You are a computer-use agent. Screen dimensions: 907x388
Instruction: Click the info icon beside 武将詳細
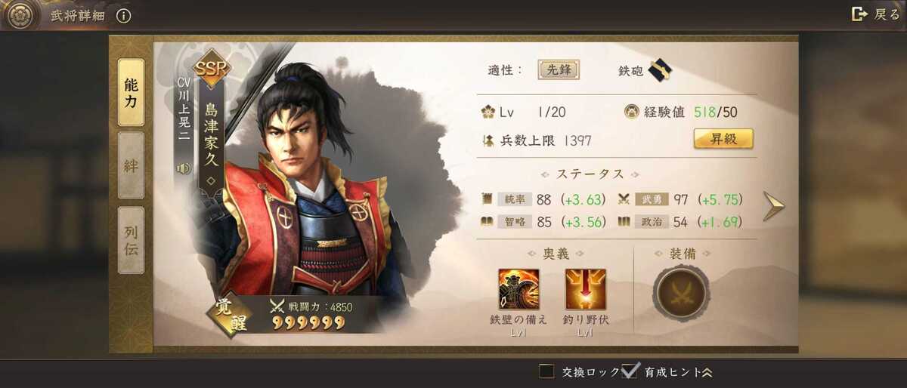[x=124, y=16]
